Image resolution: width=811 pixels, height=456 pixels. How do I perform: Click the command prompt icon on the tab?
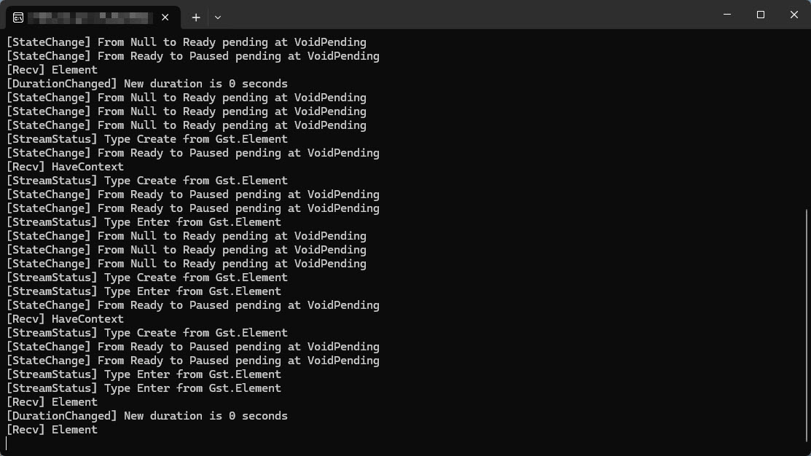point(17,17)
